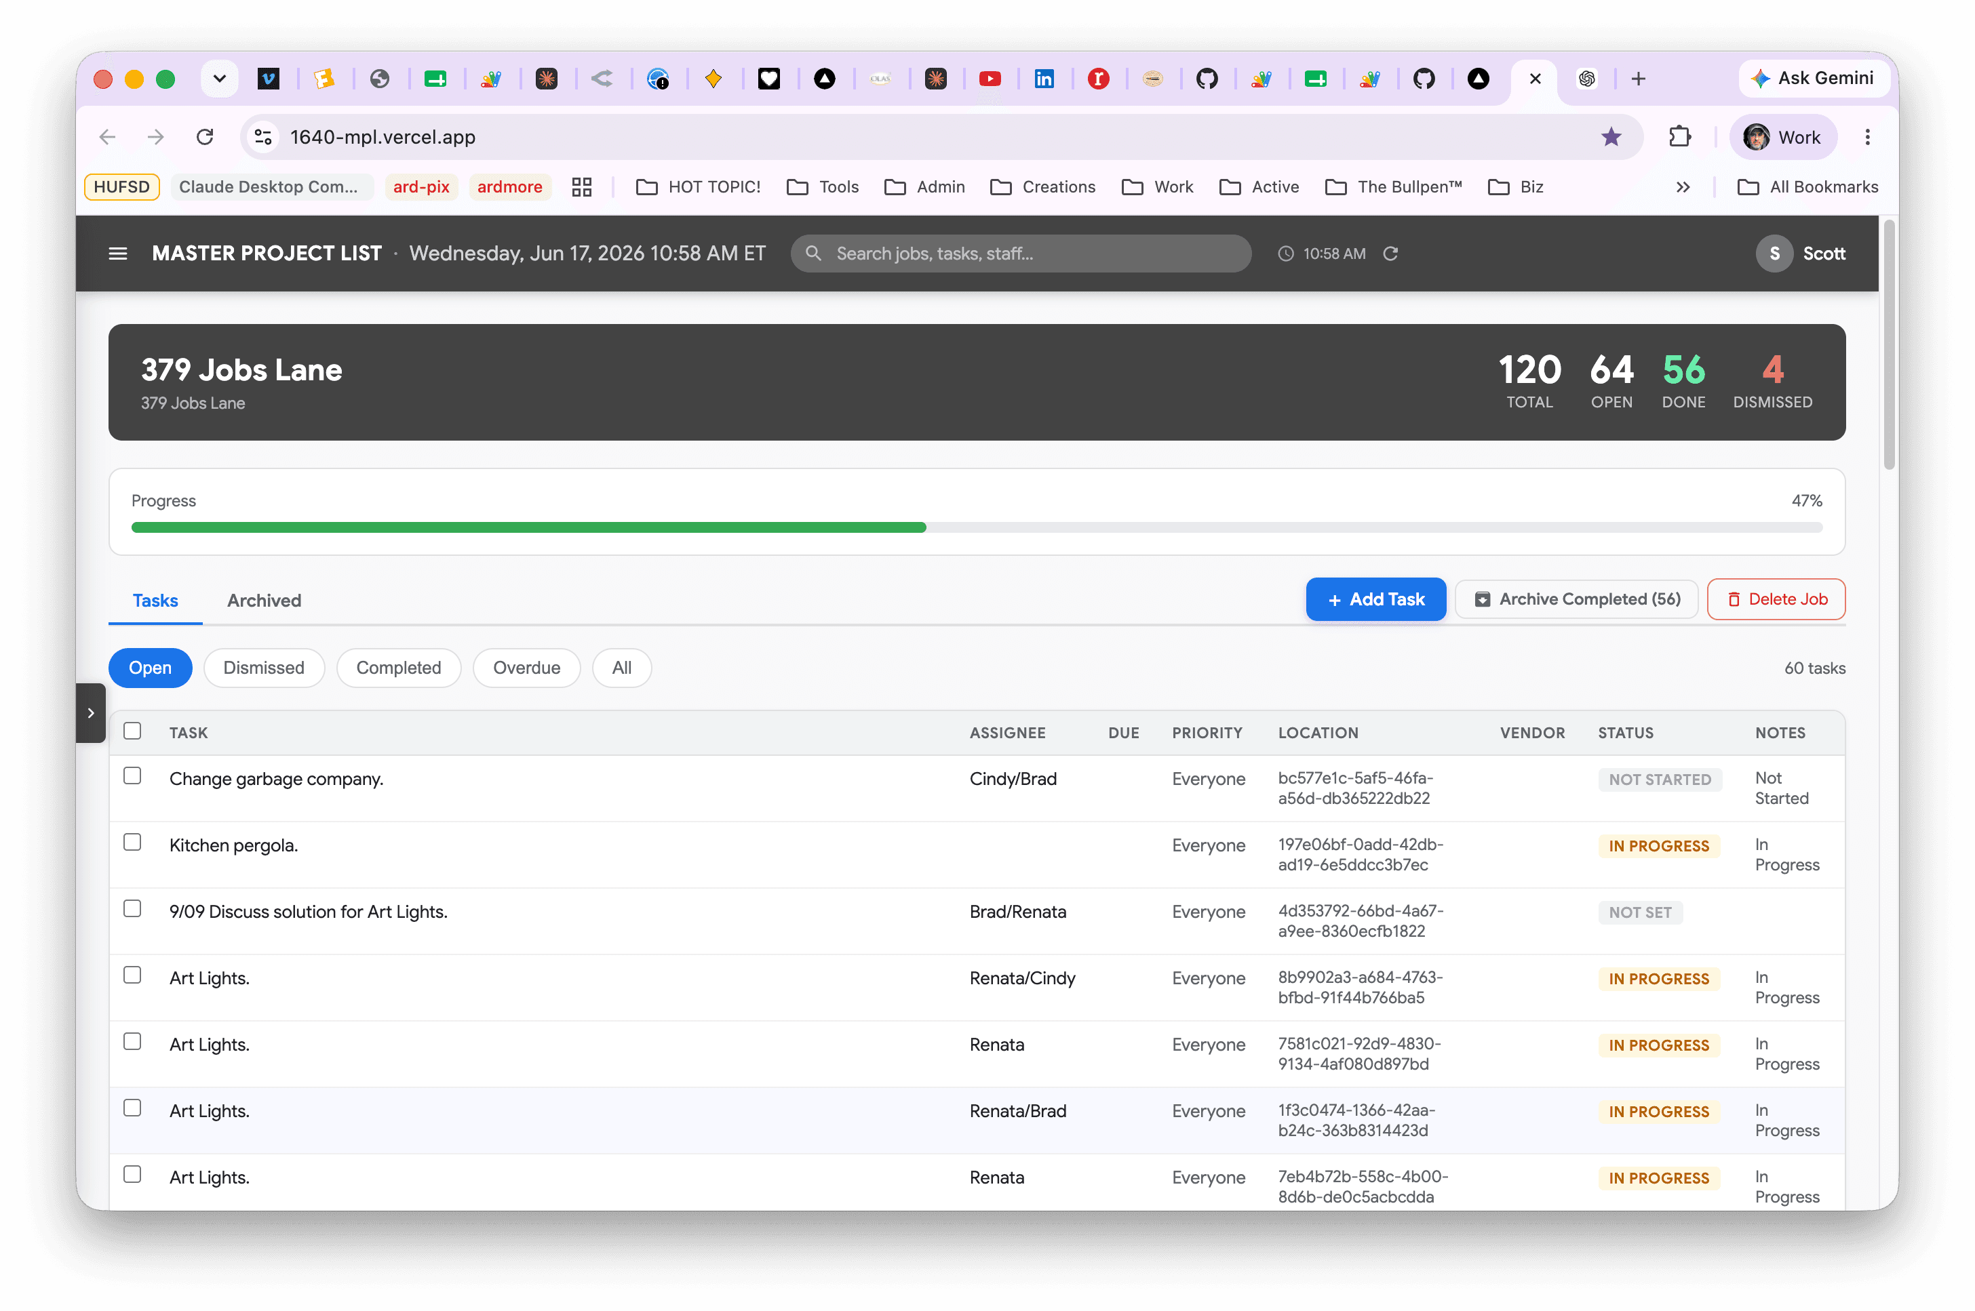Open the ard-pix bookmark

click(x=421, y=186)
